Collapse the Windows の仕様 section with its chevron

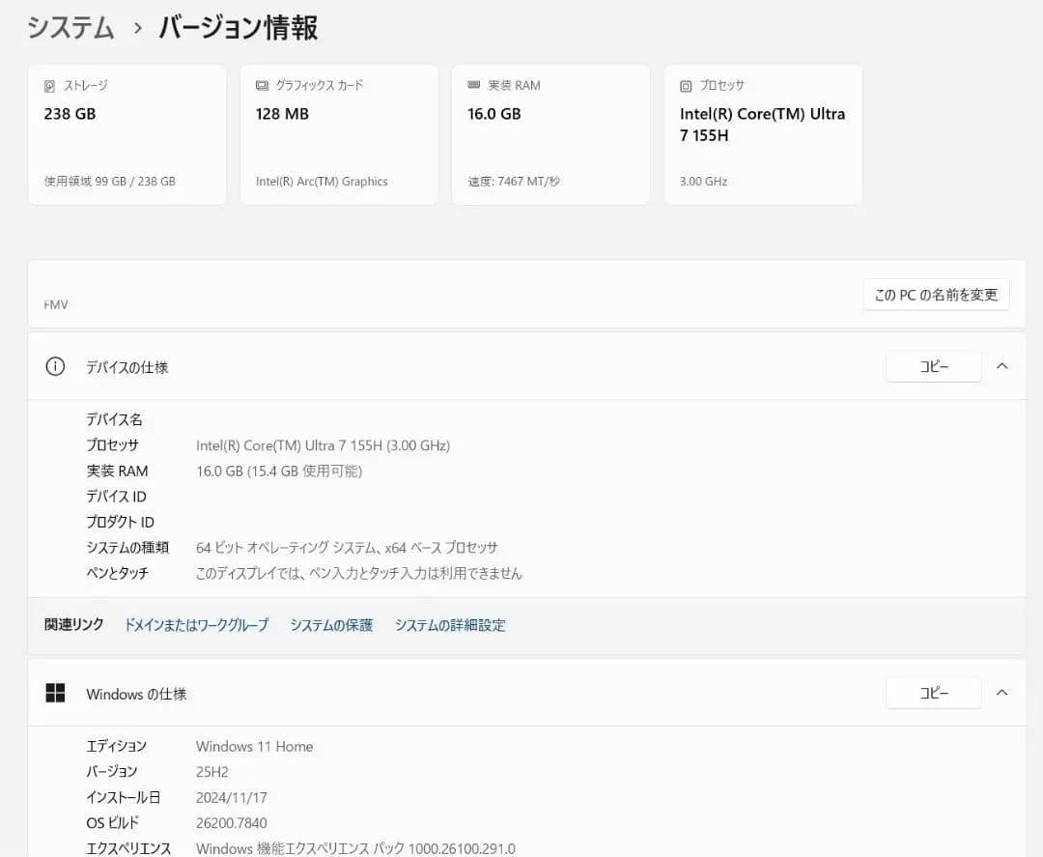pos(1001,693)
